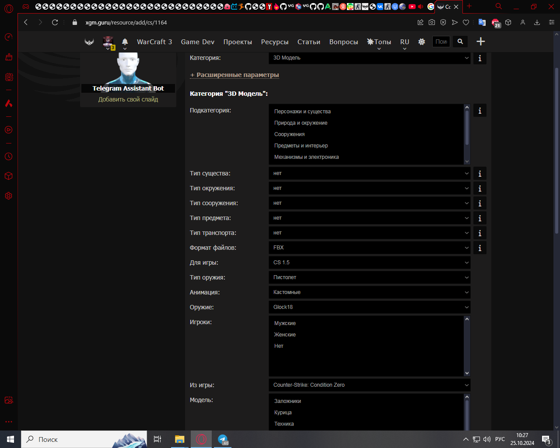The image size is (560, 448).
Task: Open GX Control speedometer in Opera sidebar
Action: (x=9, y=37)
